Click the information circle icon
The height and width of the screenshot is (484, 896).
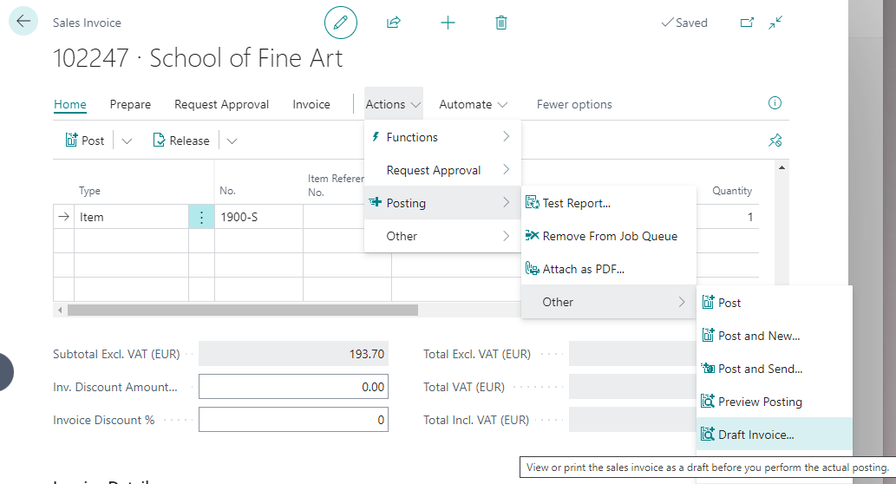click(775, 103)
